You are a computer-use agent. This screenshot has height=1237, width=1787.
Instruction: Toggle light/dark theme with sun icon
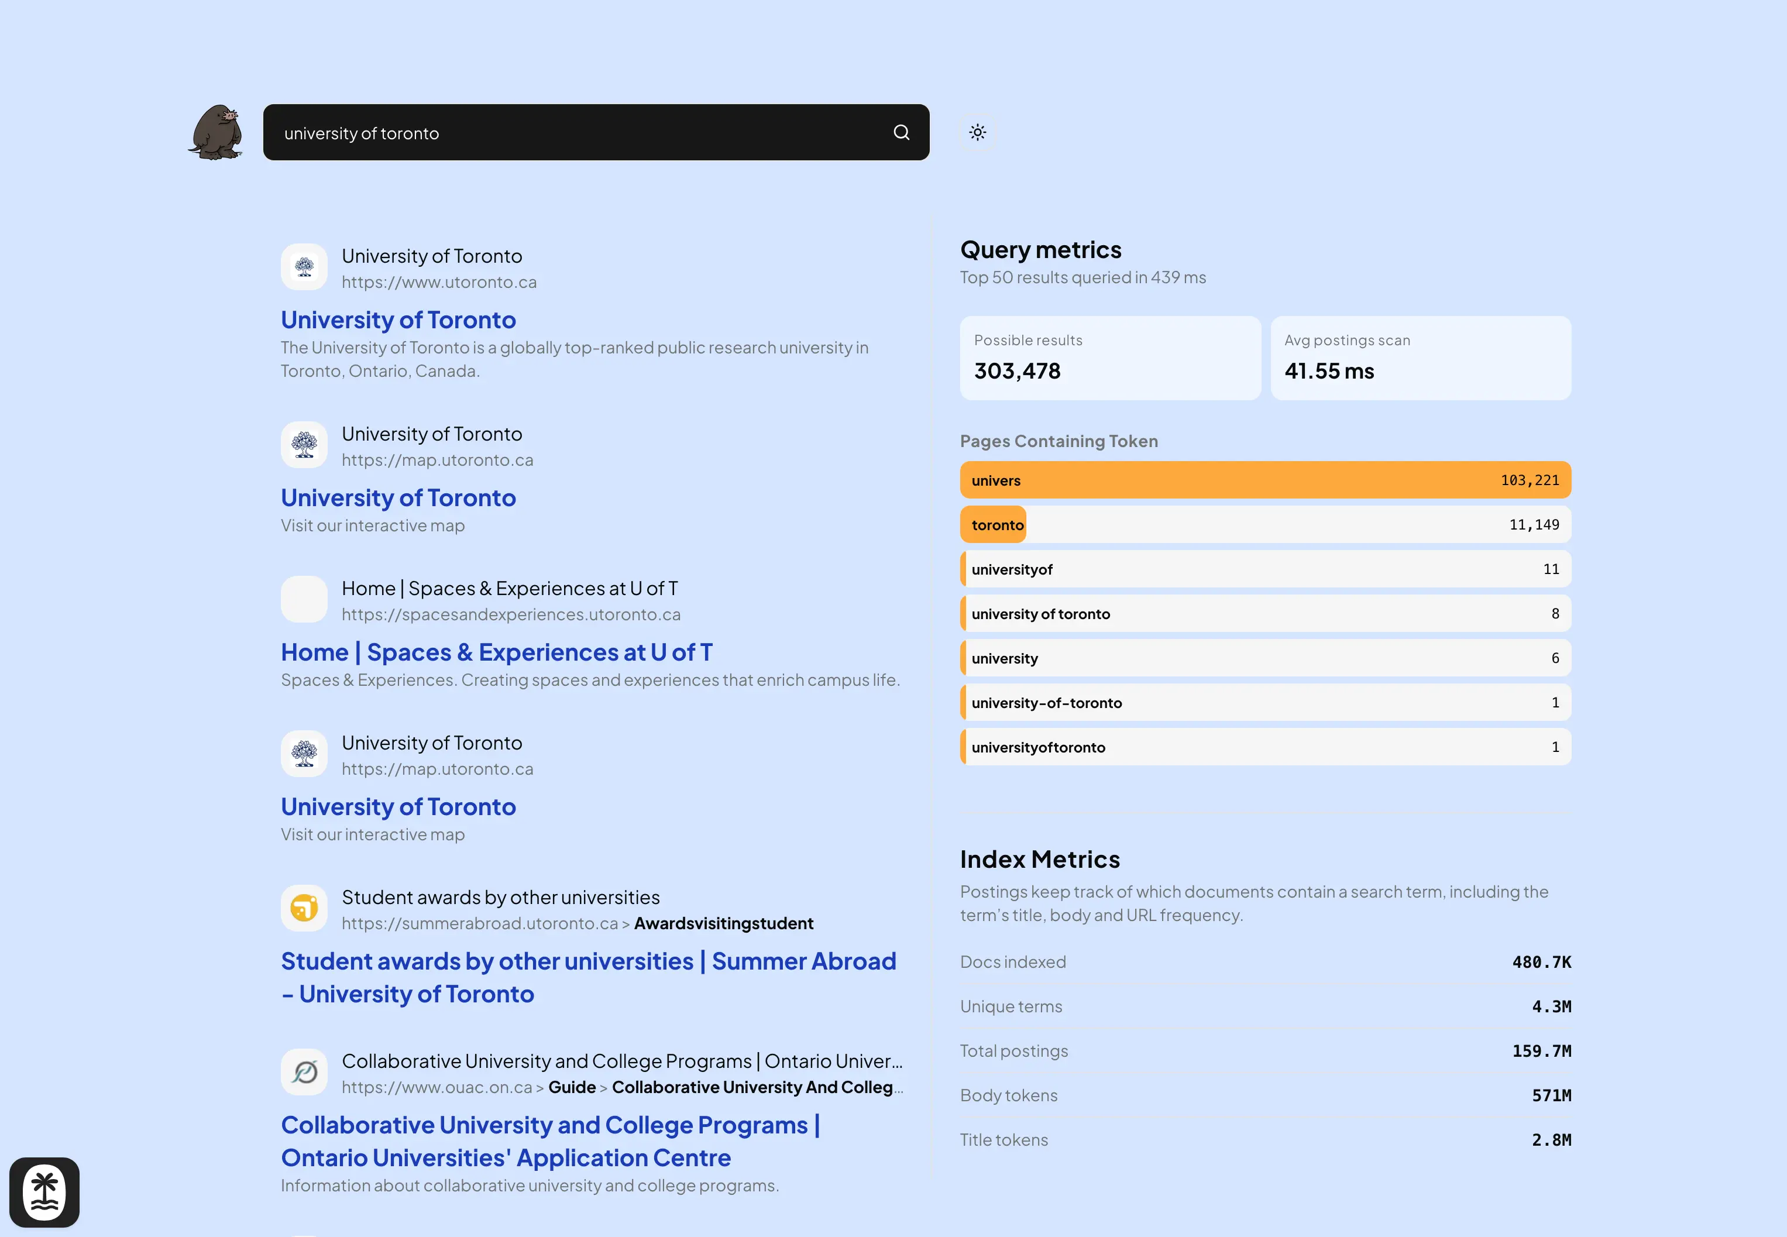[x=978, y=132]
